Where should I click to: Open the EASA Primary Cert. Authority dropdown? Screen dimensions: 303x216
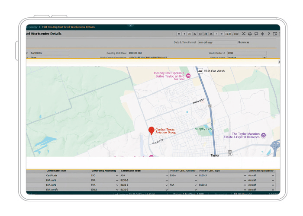(x=196, y=175)
